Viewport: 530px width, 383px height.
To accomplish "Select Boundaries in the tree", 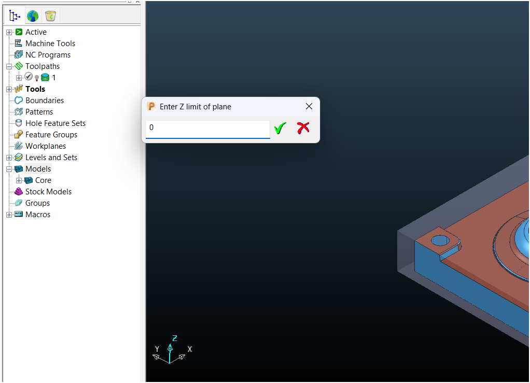I will pyautogui.click(x=45, y=101).
